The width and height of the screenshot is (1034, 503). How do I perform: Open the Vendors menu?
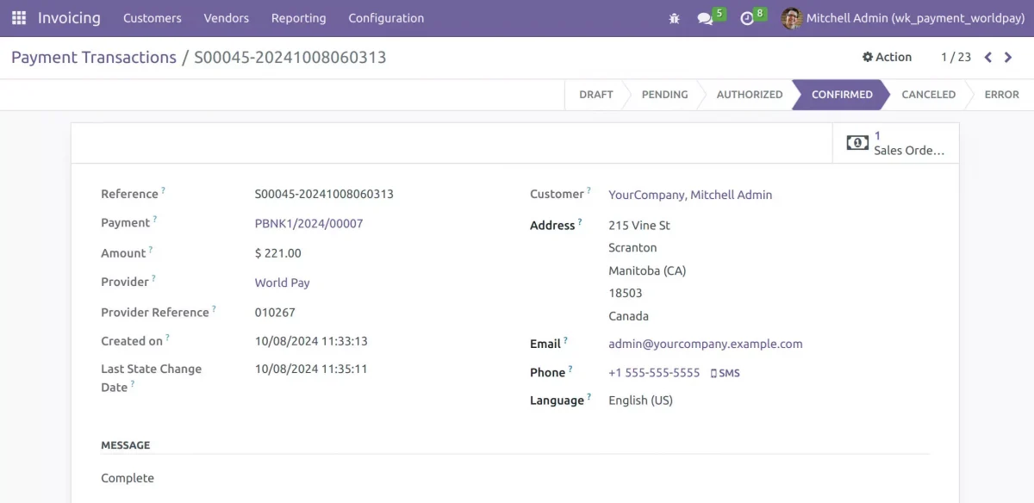(x=226, y=17)
